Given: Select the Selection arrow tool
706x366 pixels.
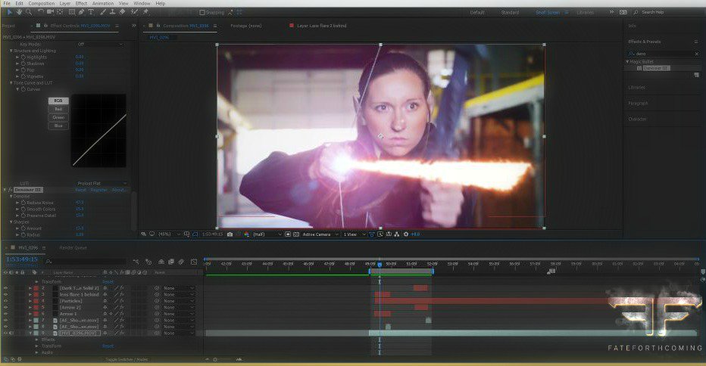Looking at the screenshot, I should [10, 12].
